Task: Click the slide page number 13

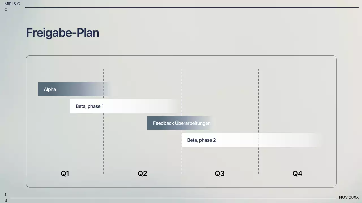Action: [x=6, y=197]
